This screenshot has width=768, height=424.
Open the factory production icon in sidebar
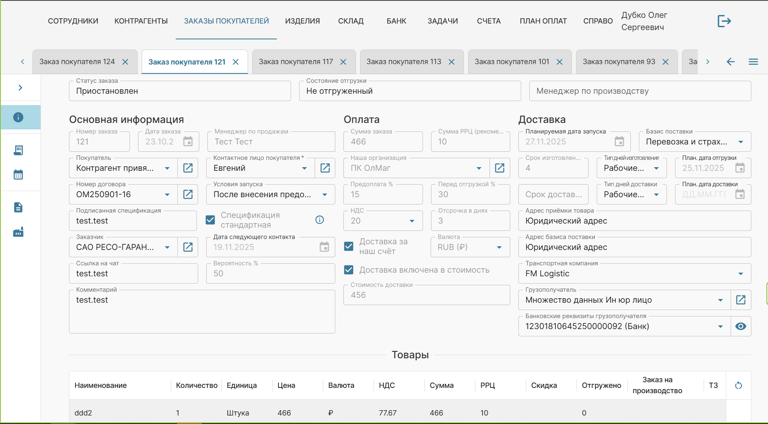[18, 232]
